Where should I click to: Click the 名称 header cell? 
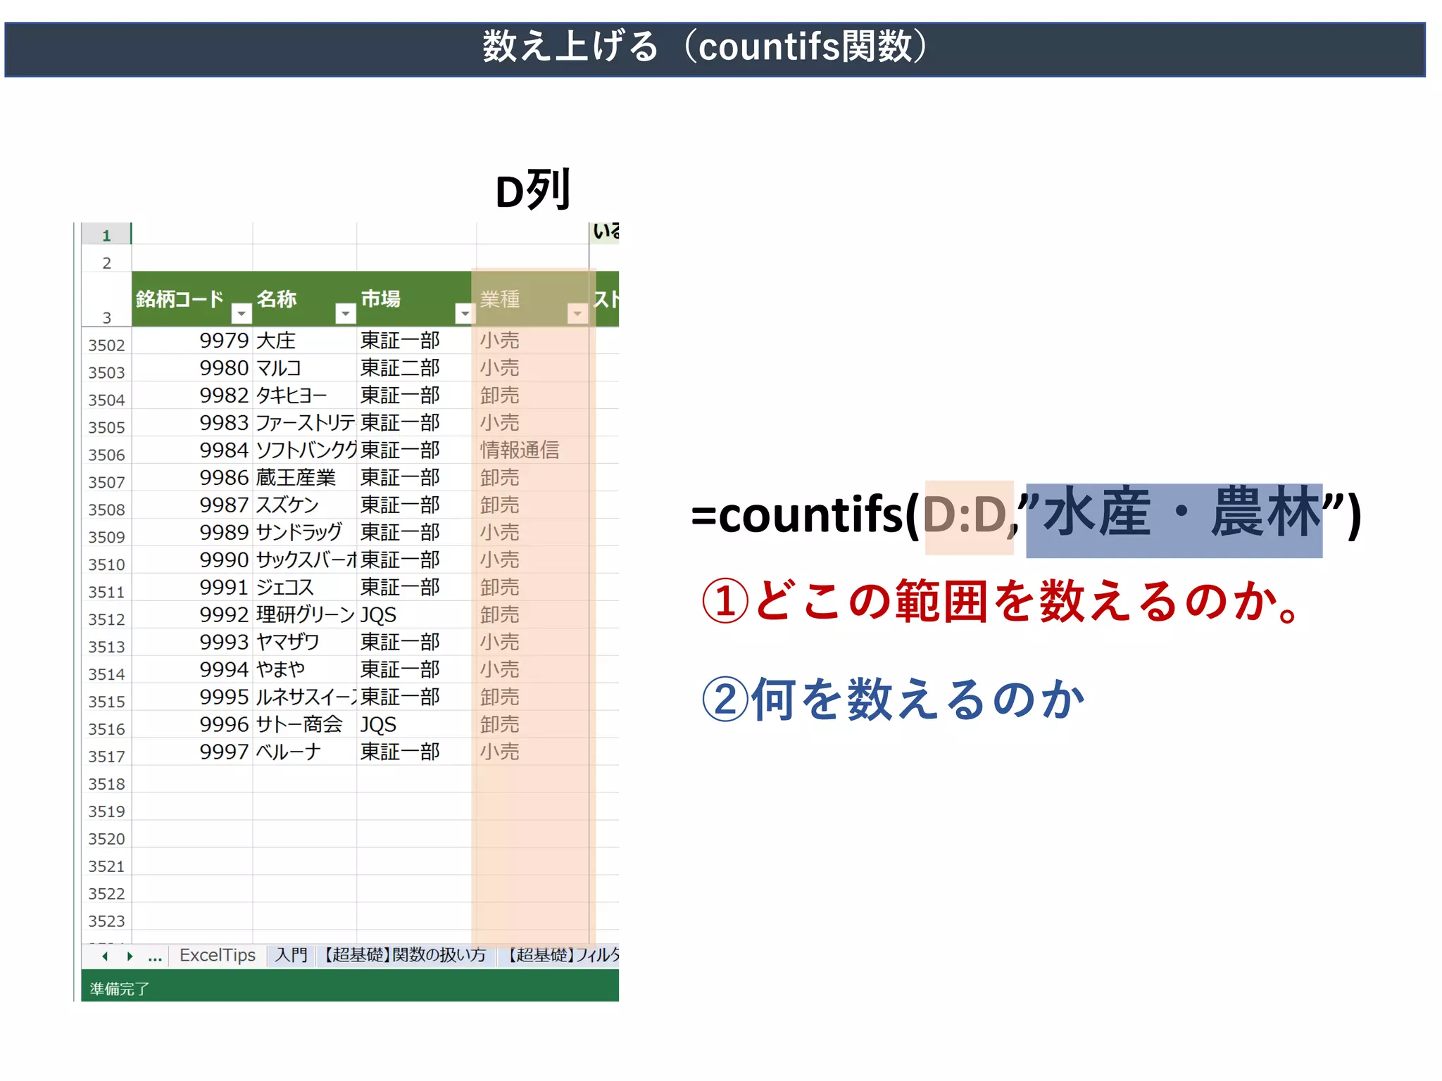(x=304, y=299)
